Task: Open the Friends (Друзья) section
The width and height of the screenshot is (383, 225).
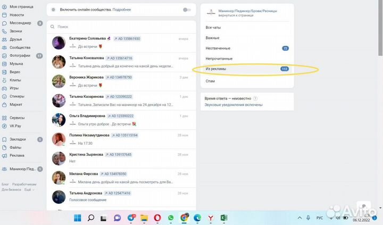Action: point(16,39)
